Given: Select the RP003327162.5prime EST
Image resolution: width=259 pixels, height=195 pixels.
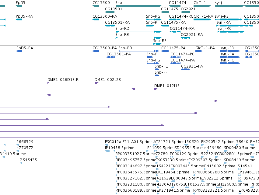Looking at the screenshot, I should pyautogui.click(x=117, y=181).
